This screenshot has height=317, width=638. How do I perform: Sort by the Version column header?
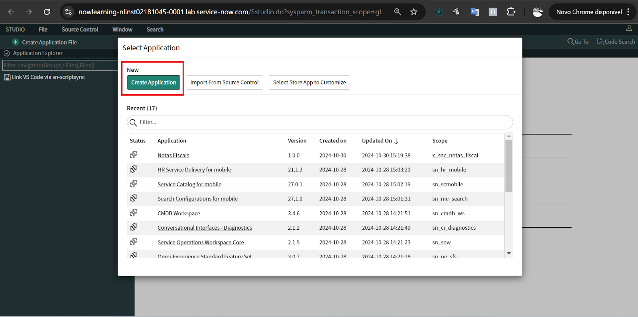(297, 141)
